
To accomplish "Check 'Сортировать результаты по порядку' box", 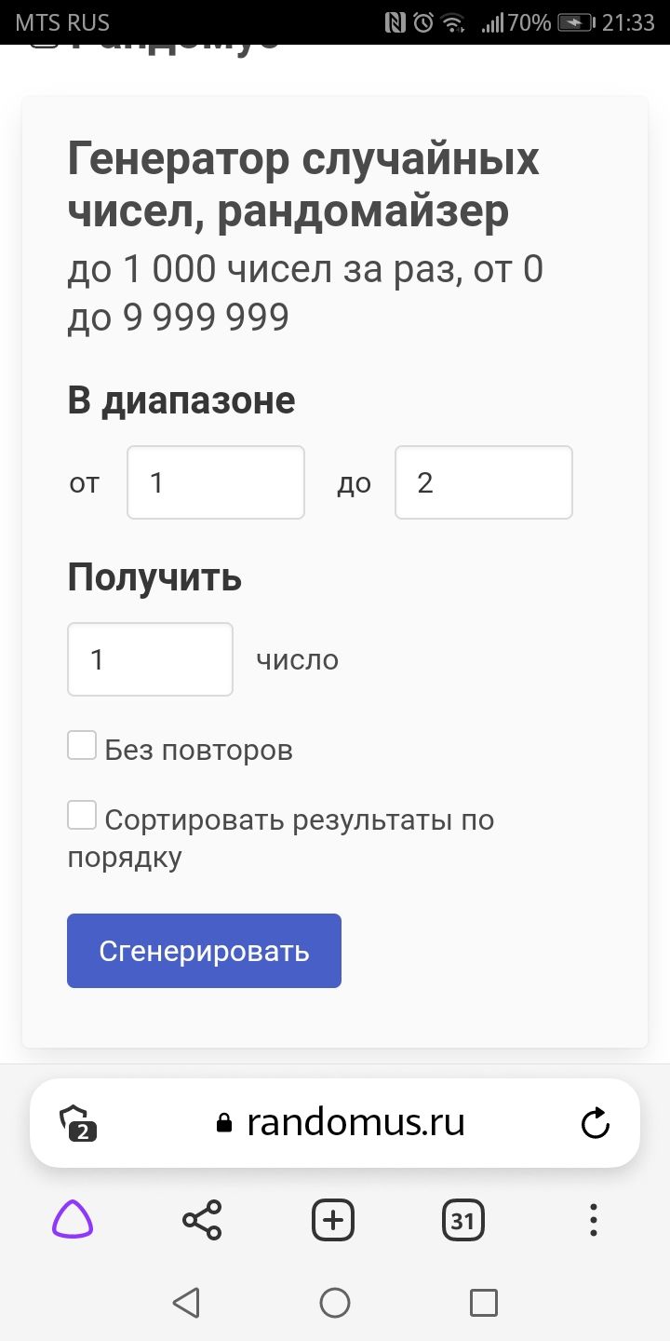I will (82, 817).
